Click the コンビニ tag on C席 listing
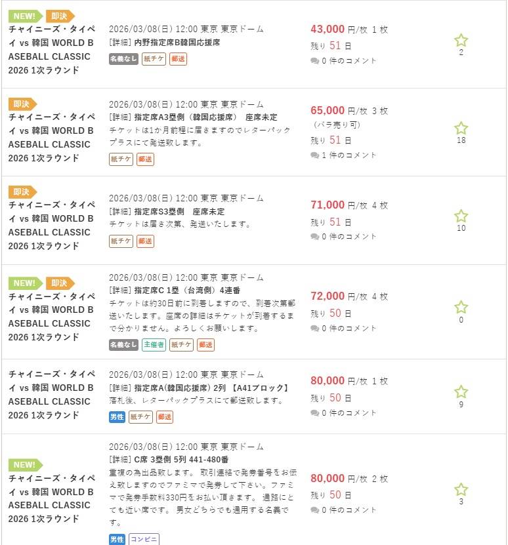508x545 pixels. tap(144, 539)
